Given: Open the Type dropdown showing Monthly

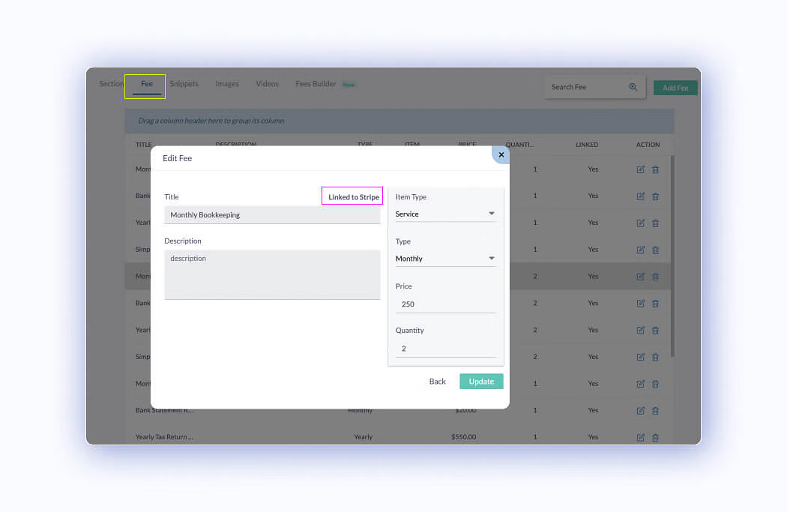Looking at the screenshot, I should pos(445,259).
